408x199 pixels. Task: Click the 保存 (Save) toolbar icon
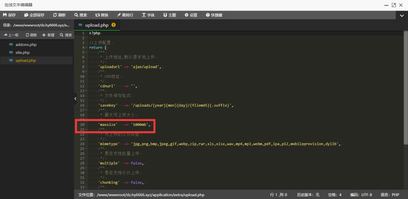click(10, 15)
